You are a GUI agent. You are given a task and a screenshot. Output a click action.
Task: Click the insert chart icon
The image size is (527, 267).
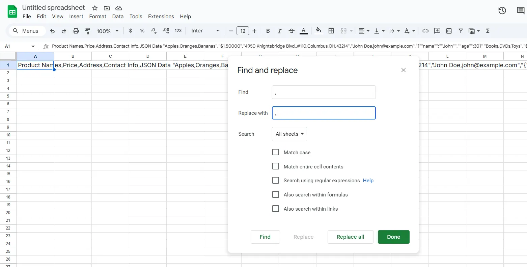coord(449,31)
